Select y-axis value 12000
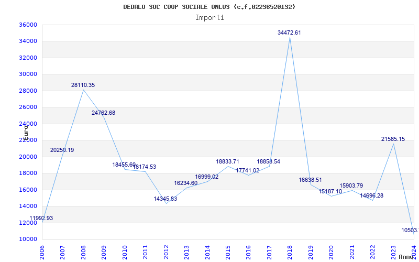 pyautogui.click(x=28, y=223)
